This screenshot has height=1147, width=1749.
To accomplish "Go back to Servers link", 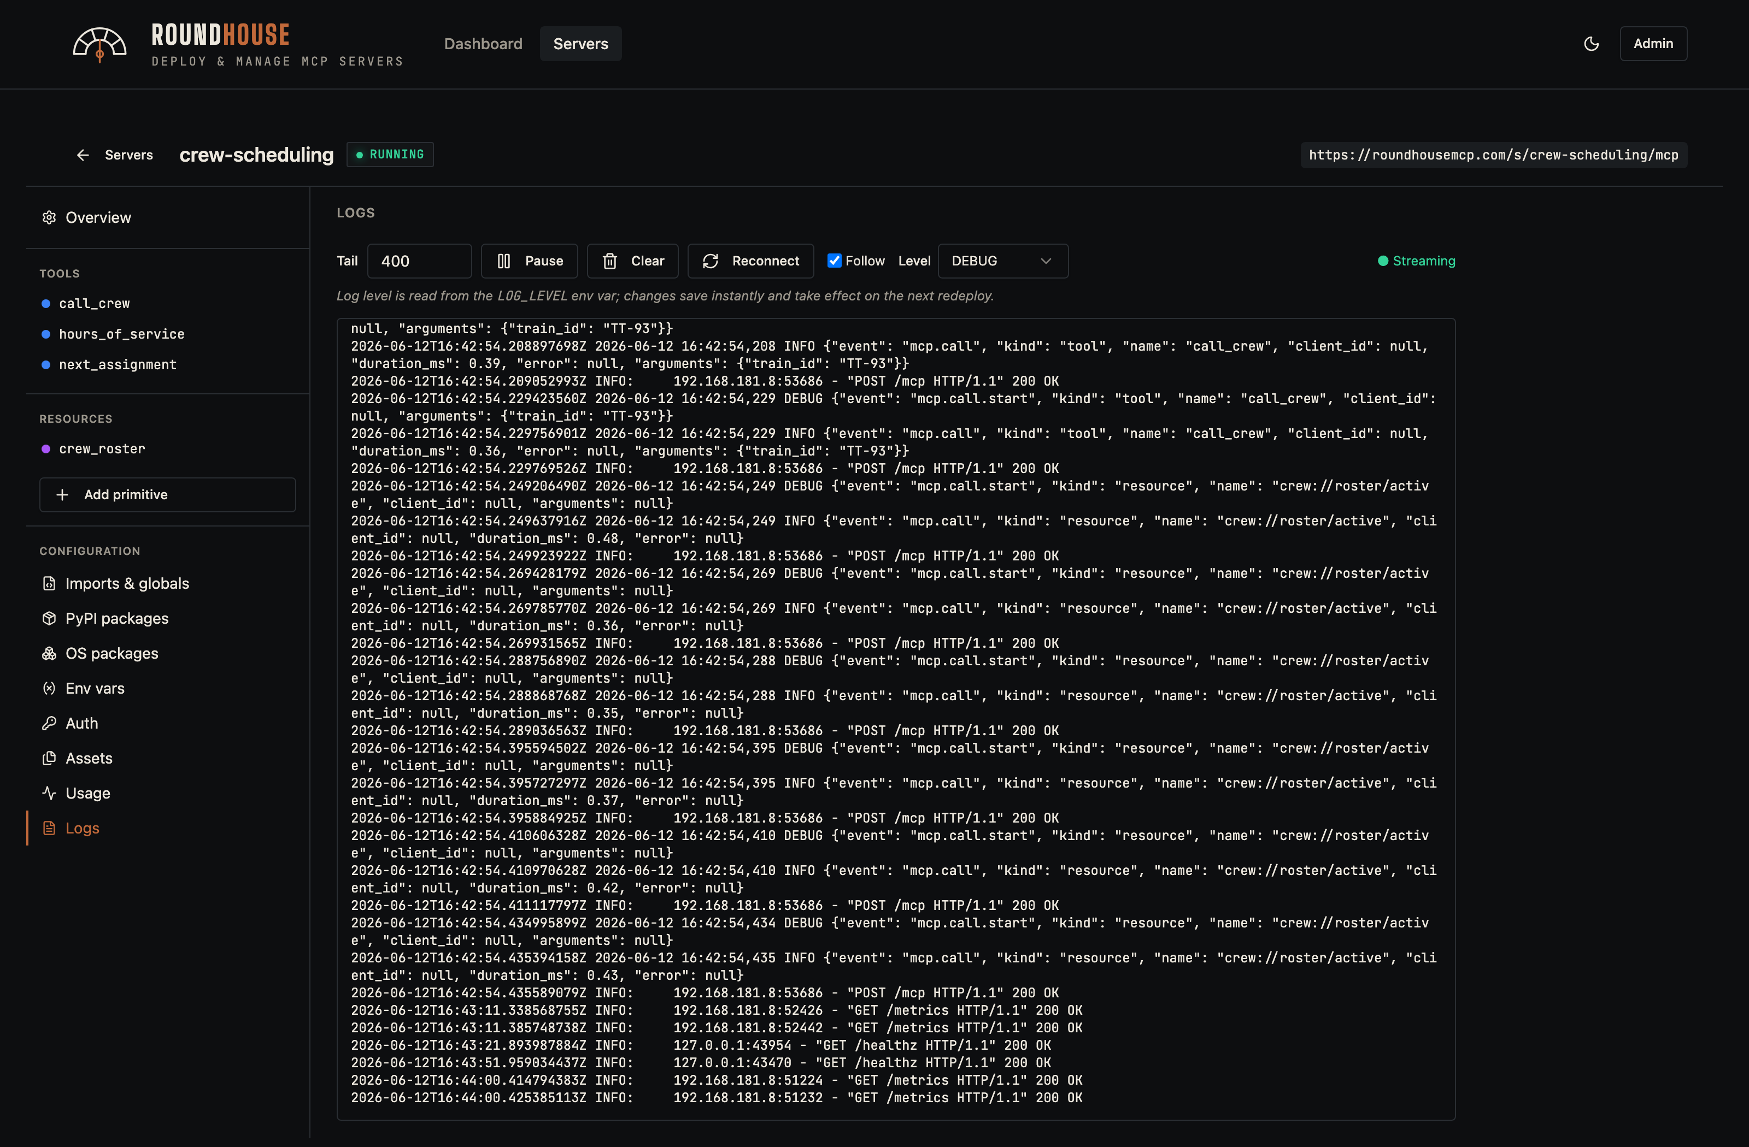I will pos(128,155).
